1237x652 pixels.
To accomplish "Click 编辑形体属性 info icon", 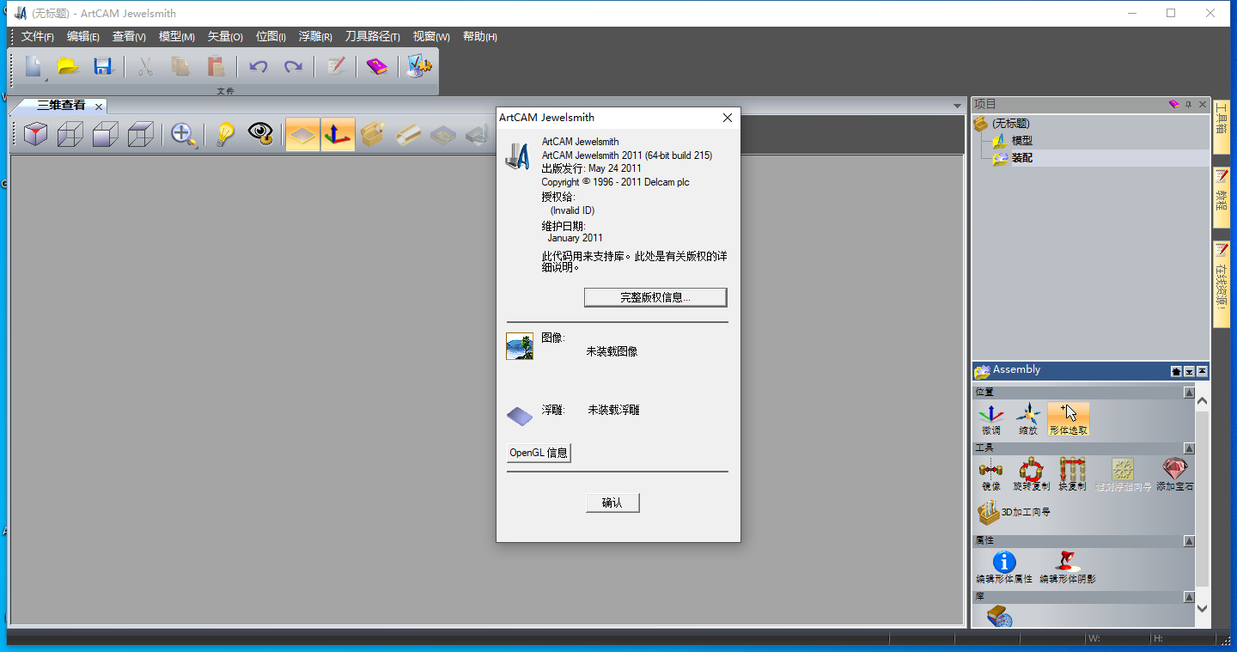I will tap(1004, 568).
